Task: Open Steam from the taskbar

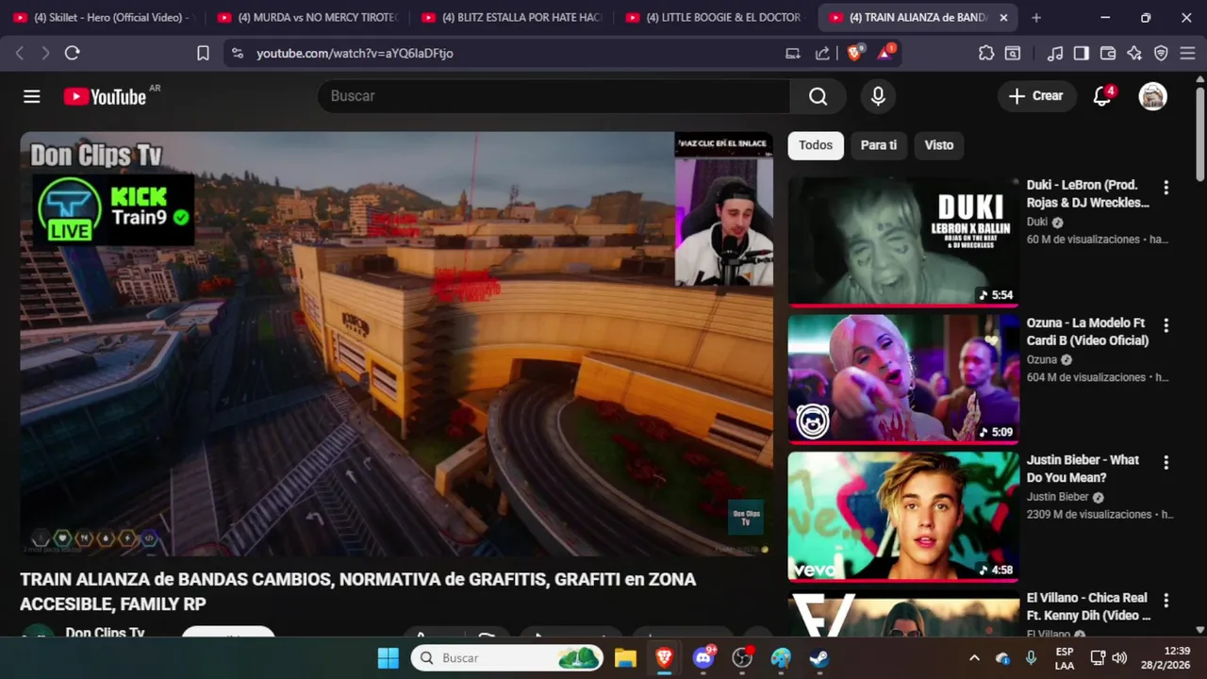Action: tap(819, 658)
